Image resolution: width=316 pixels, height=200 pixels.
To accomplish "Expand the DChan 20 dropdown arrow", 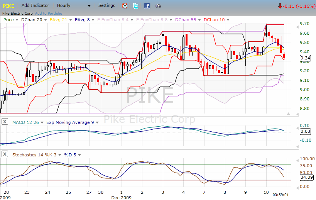I will pos(46,20).
